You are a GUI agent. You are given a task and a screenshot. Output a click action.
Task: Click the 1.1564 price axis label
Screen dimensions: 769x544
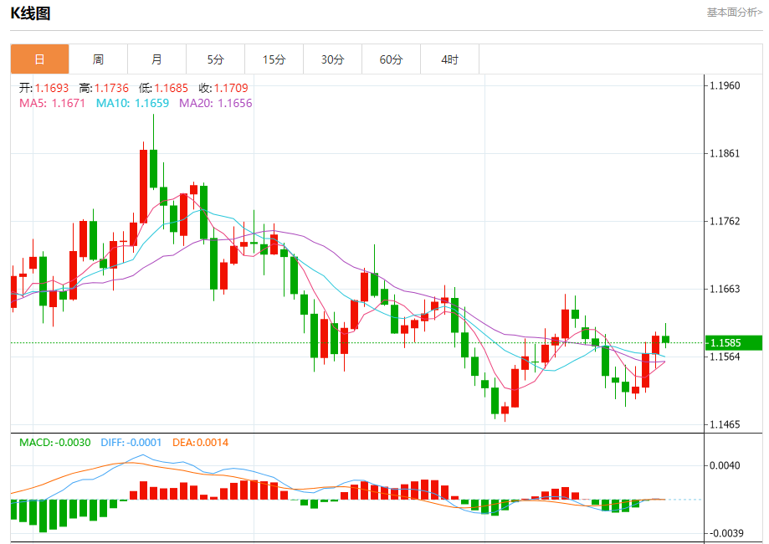click(x=725, y=357)
